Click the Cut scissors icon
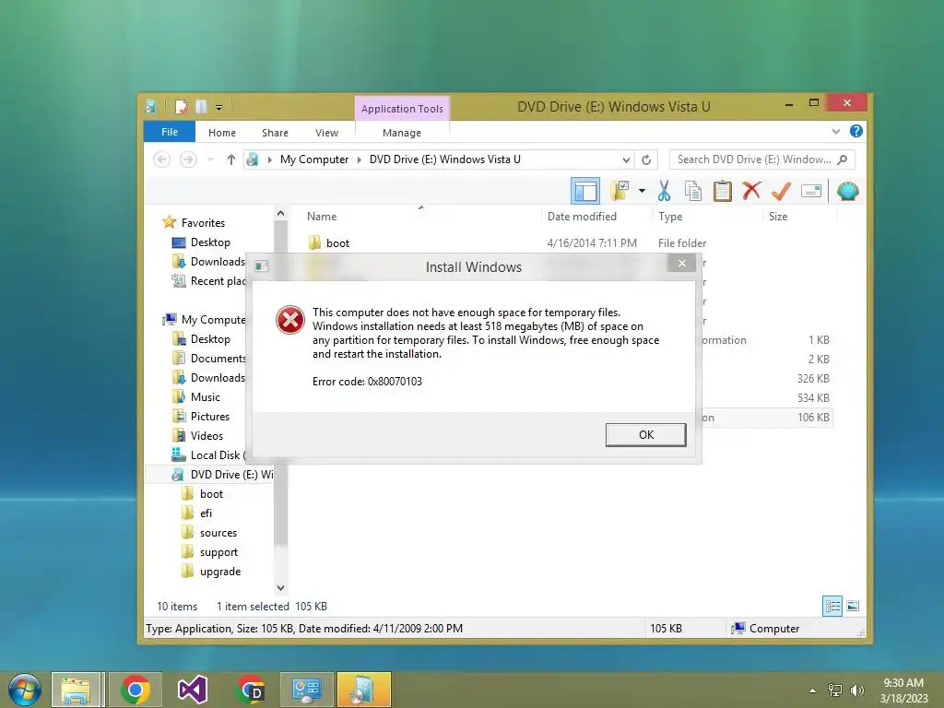Image resolution: width=944 pixels, height=708 pixels. coord(664,191)
